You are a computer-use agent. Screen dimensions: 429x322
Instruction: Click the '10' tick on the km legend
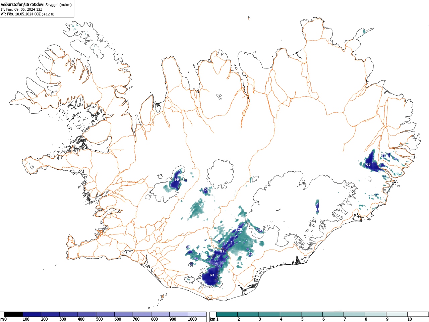coord(410,319)
